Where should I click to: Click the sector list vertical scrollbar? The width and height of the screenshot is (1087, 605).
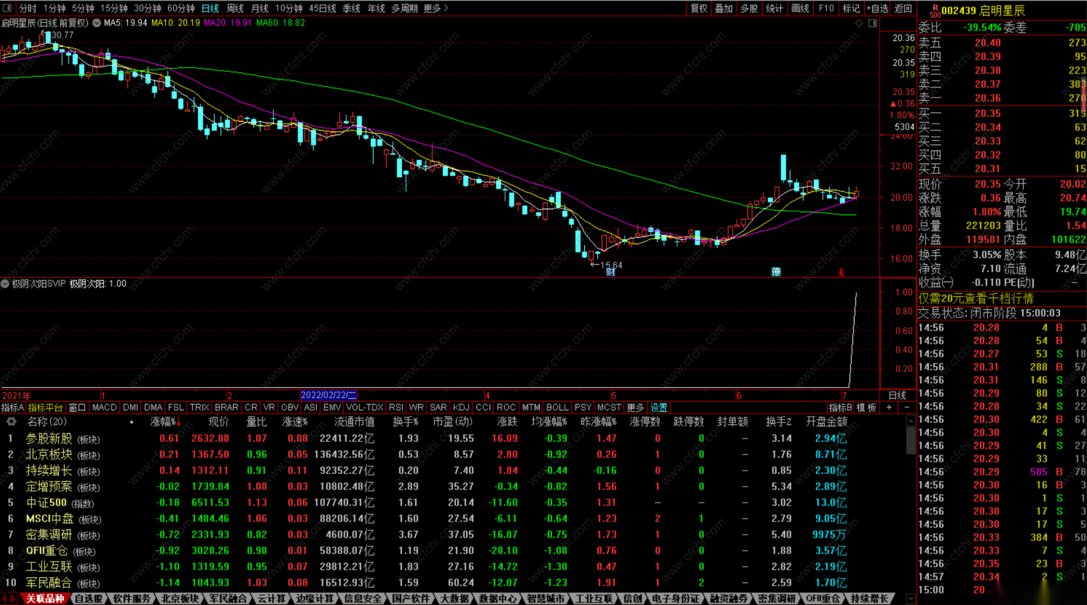point(911,440)
